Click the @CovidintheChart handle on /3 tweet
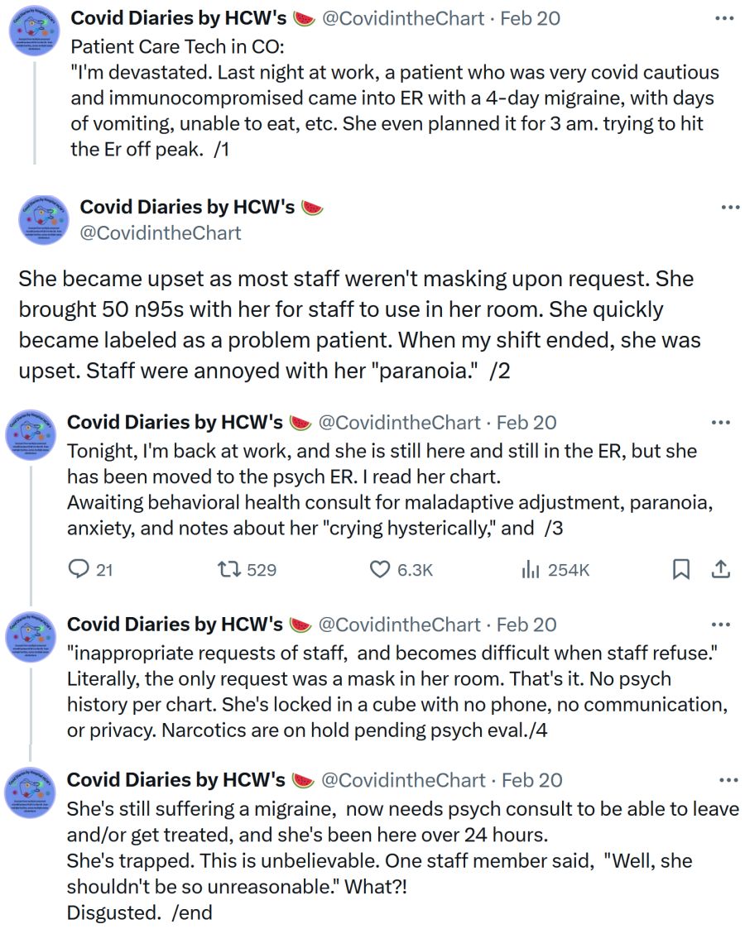Viewport: 745px width, 948px height. (399, 422)
